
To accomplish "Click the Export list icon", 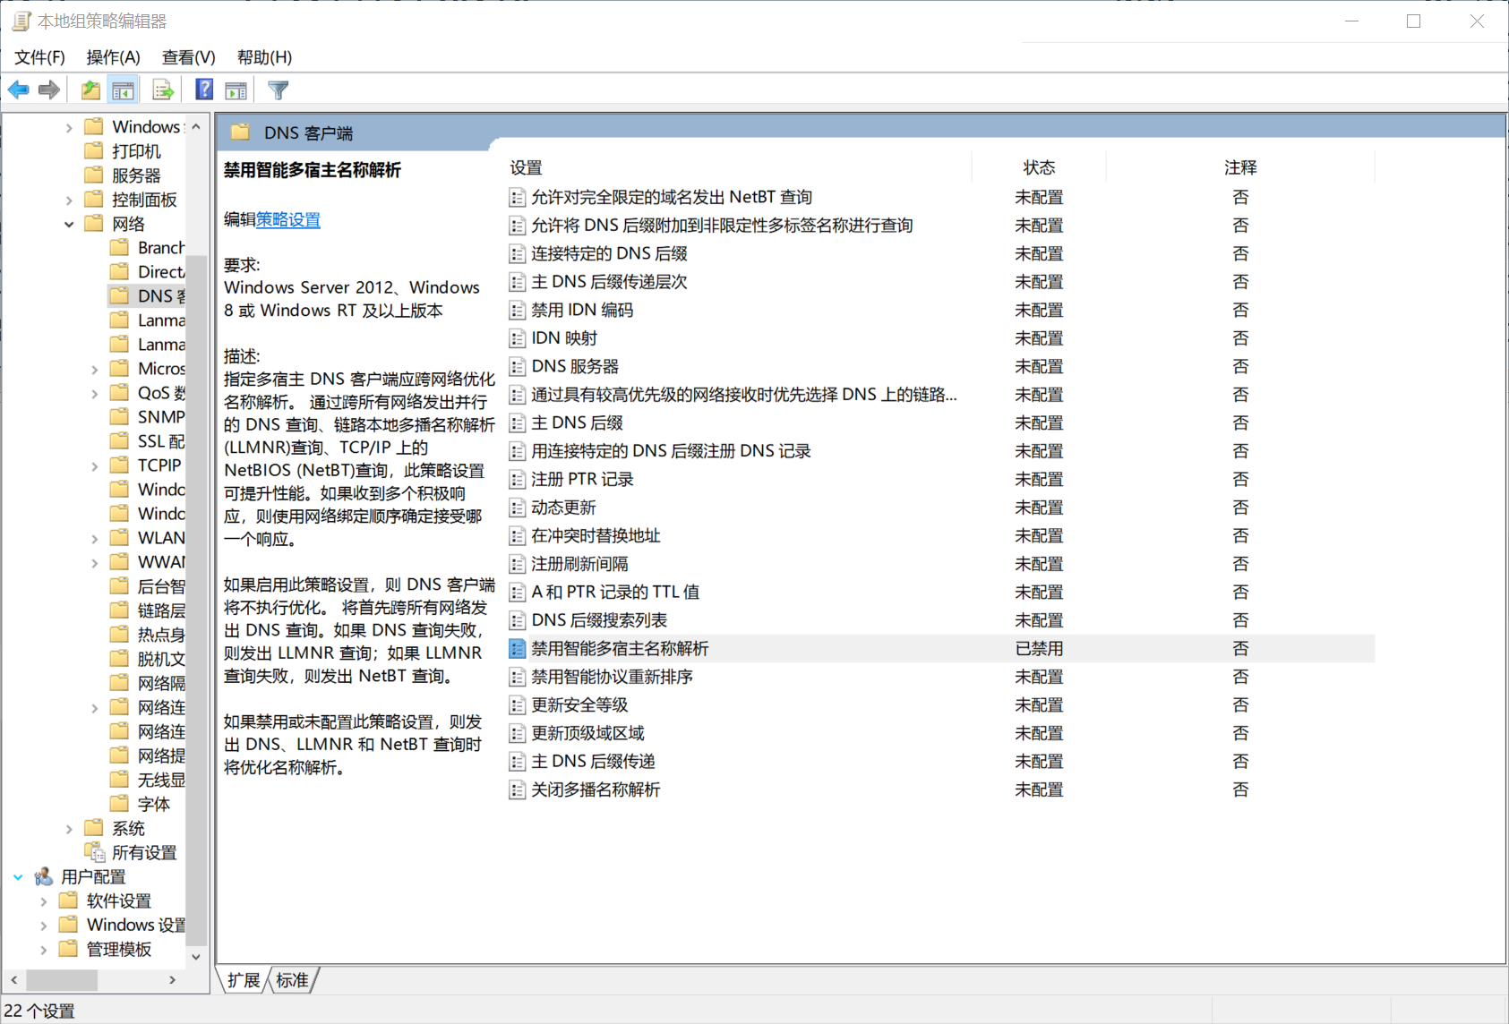I will pos(162,89).
